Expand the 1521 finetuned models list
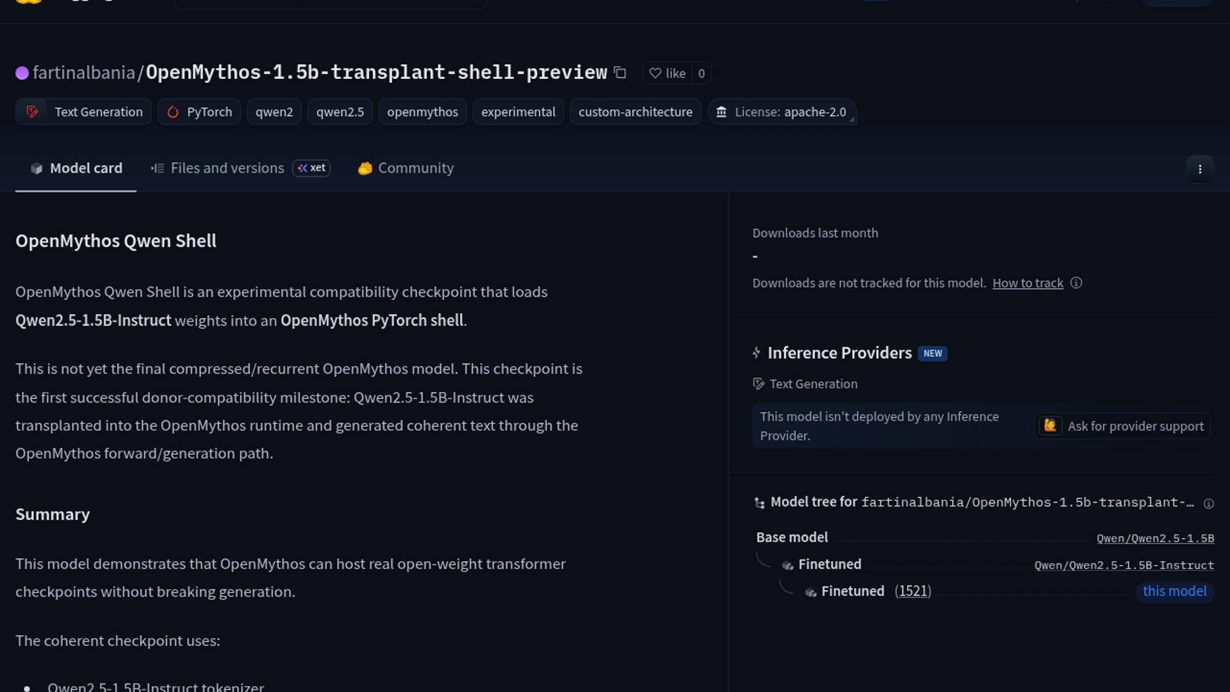The height and width of the screenshot is (692, 1230). [912, 591]
